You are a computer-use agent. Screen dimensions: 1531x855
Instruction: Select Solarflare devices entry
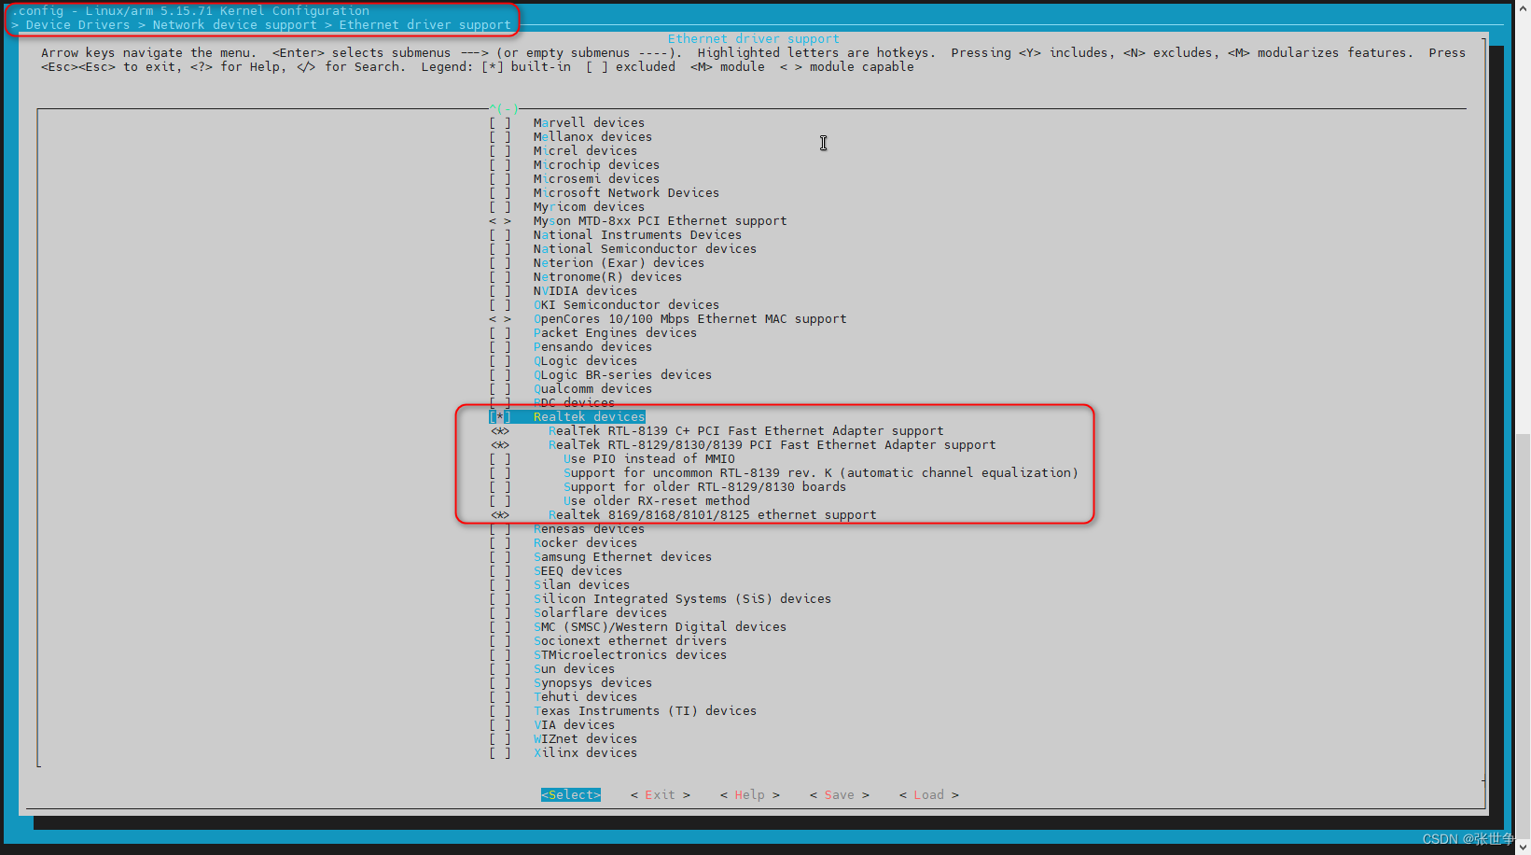600,613
